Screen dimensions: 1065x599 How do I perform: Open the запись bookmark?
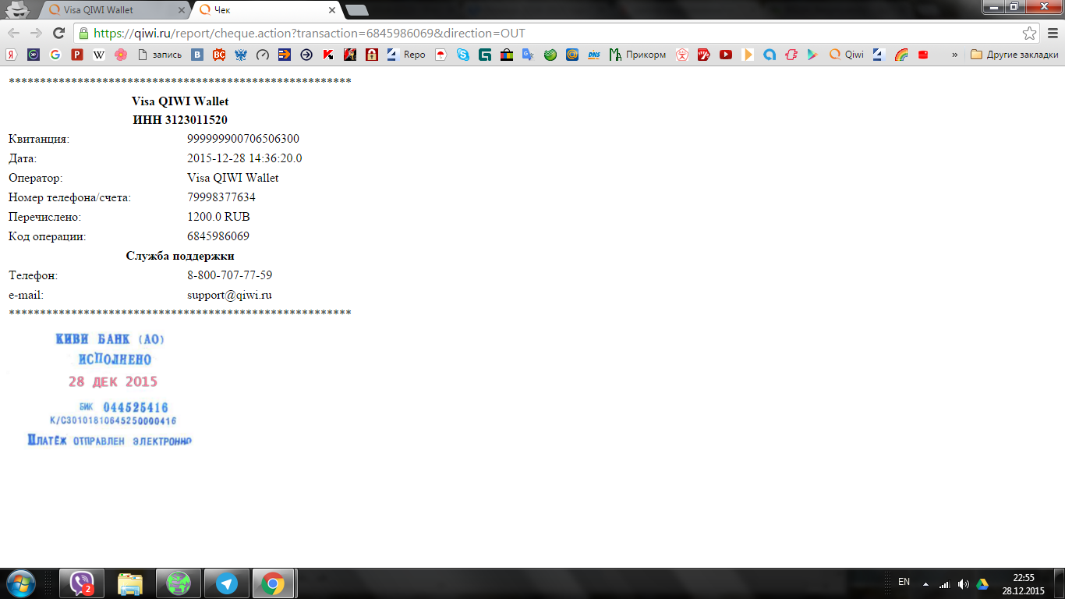tap(159, 55)
